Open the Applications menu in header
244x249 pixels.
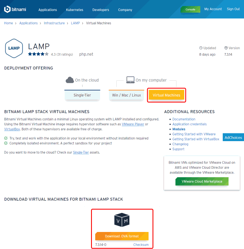[x=48, y=10]
